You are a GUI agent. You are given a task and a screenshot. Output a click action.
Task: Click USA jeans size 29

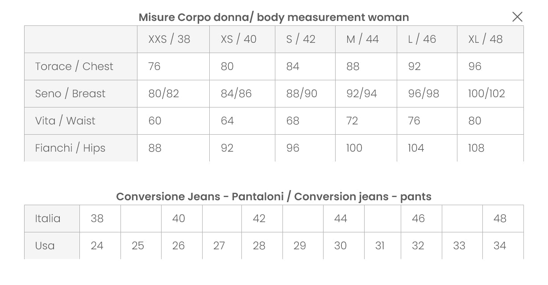click(x=300, y=246)
